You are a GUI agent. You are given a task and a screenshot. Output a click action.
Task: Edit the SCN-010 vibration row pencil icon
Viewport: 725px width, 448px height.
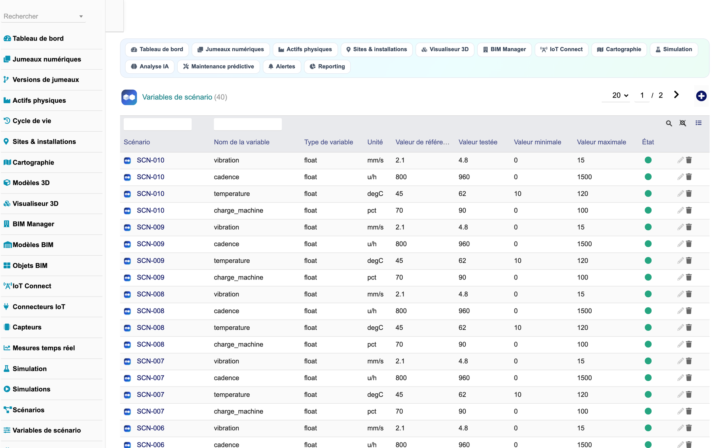(680, 160)
